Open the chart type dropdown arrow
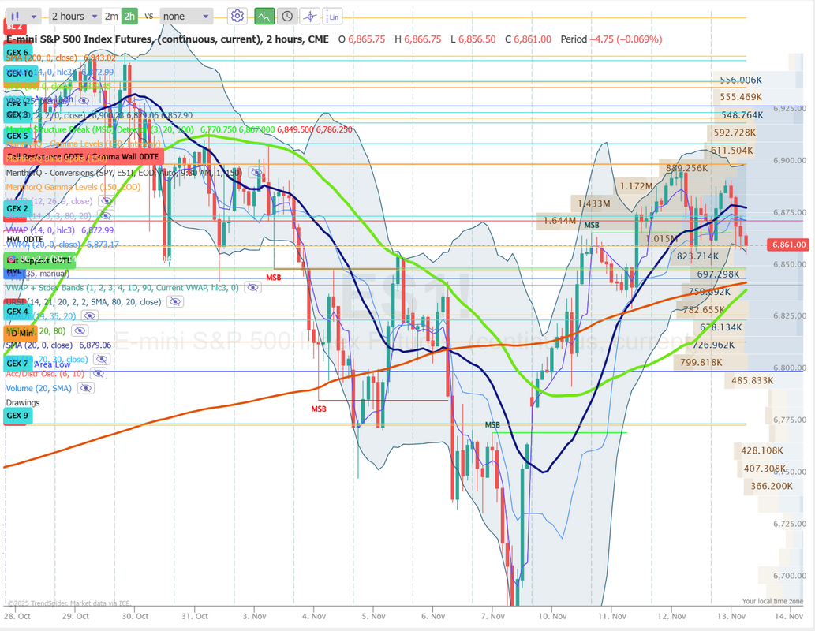 click(x=33, y=16)
